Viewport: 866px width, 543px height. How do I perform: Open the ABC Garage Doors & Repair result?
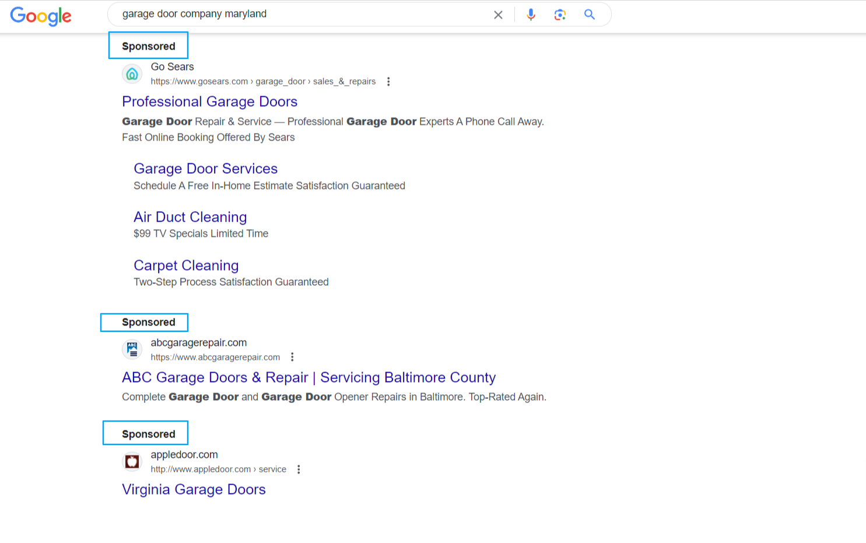coord(308,377)
